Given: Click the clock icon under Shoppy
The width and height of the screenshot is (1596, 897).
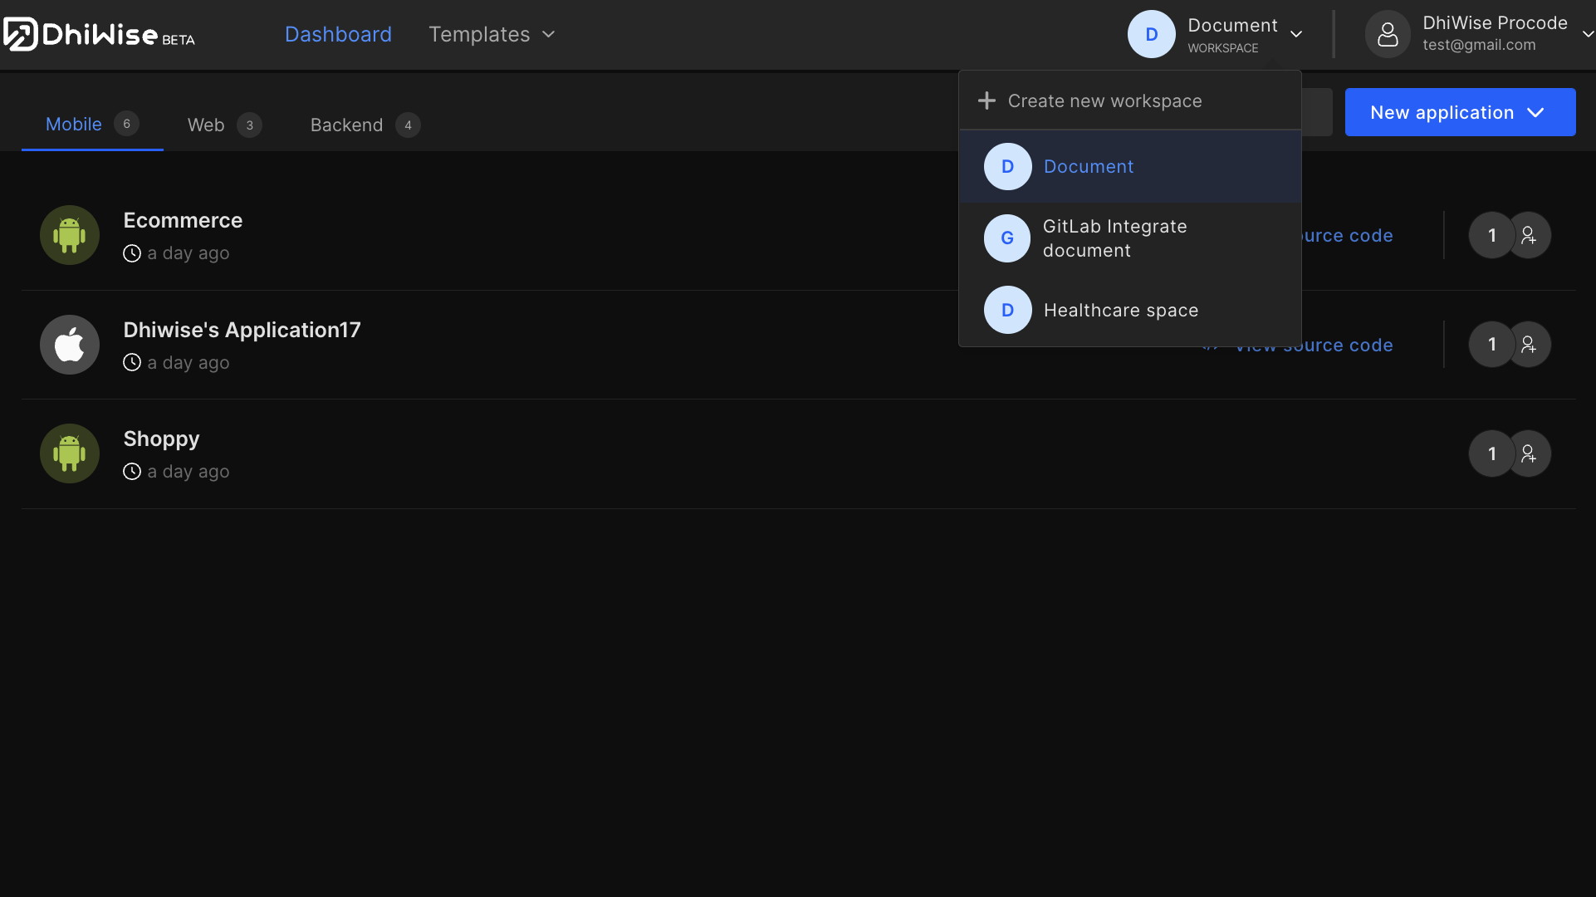Looking at the screenshot, I should (132, 472).
